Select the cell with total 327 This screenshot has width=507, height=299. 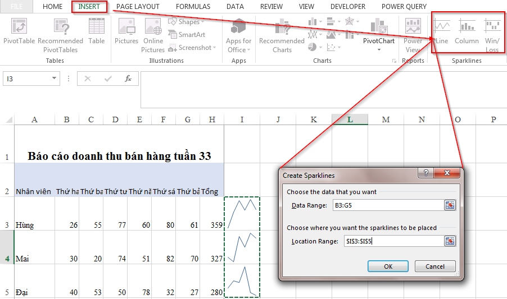pos(212,247)
